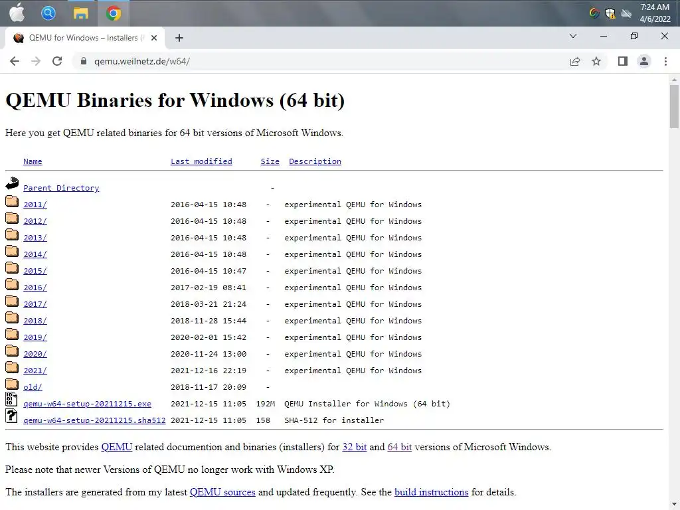This screenshot has height=510, width=680.
Task: Open the 2011/ folder link
Action: click(35, 205)
